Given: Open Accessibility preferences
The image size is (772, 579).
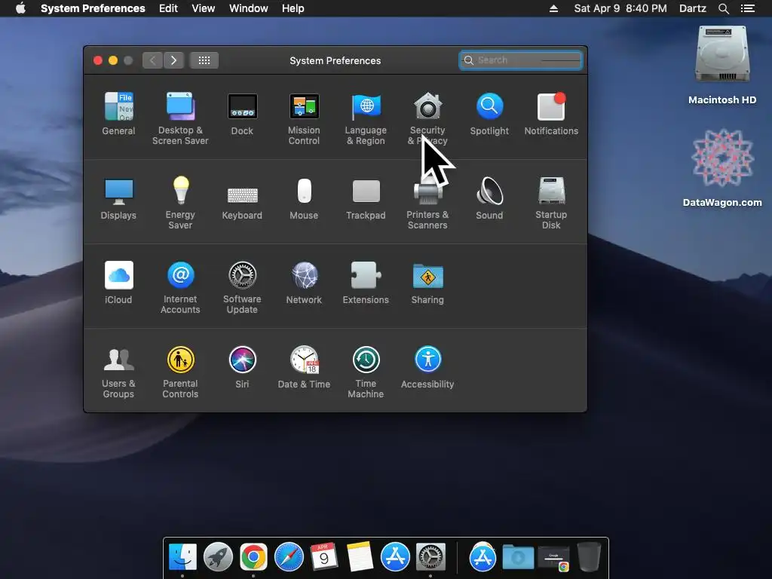Looking at the screenshot, I should [x=427, y=367].
